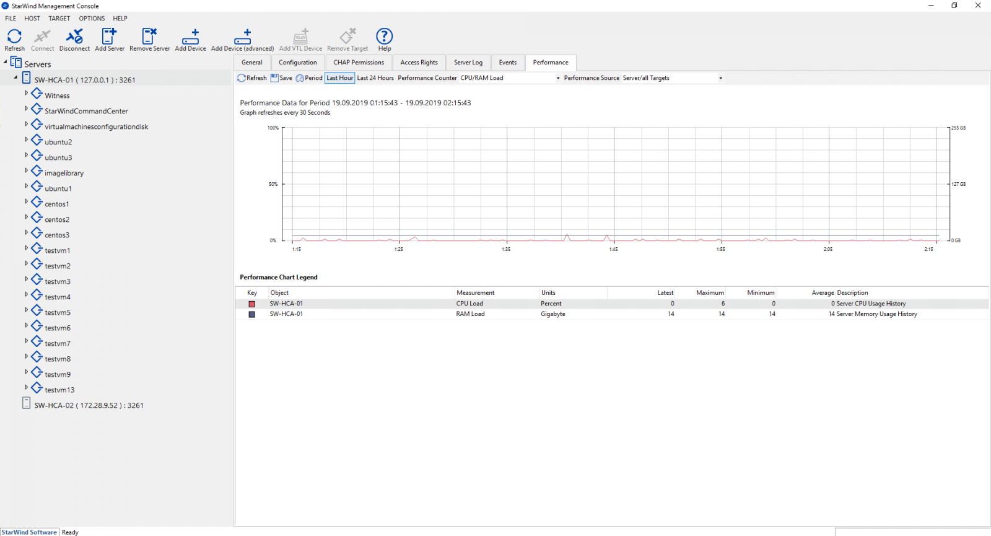Click the Object column header
Image resolution: width=991 pixels, height=536 pixels.
[279, 293]
